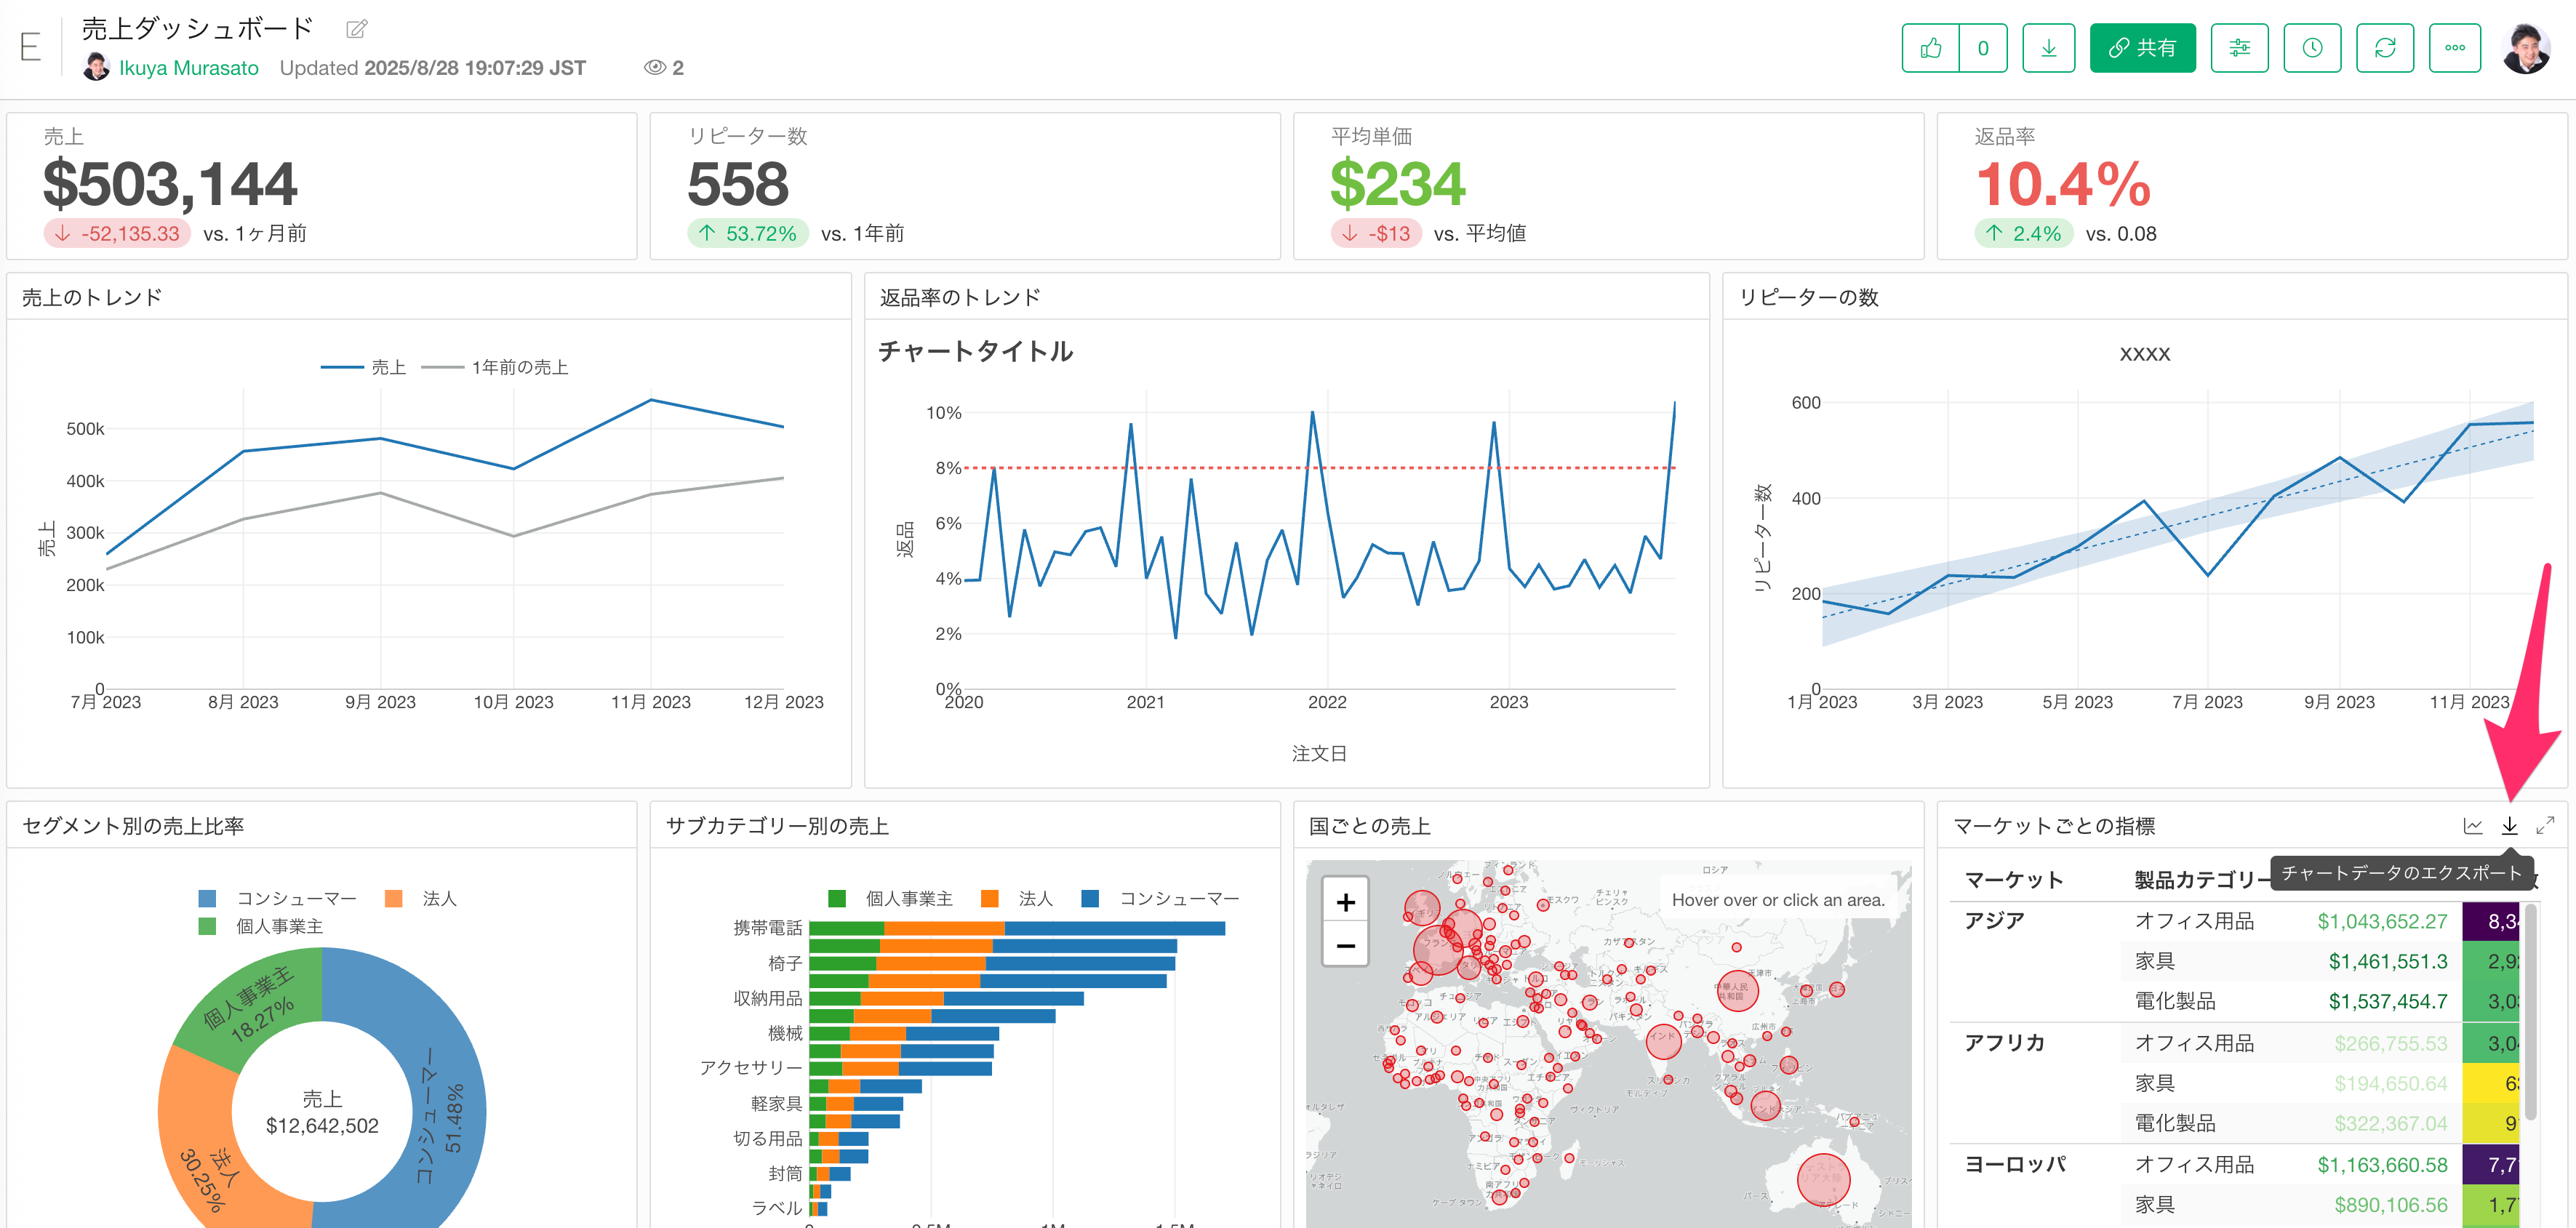
Task: Open chart view icon in マーケットごとの指標 panel
Action: (2473, 825)
